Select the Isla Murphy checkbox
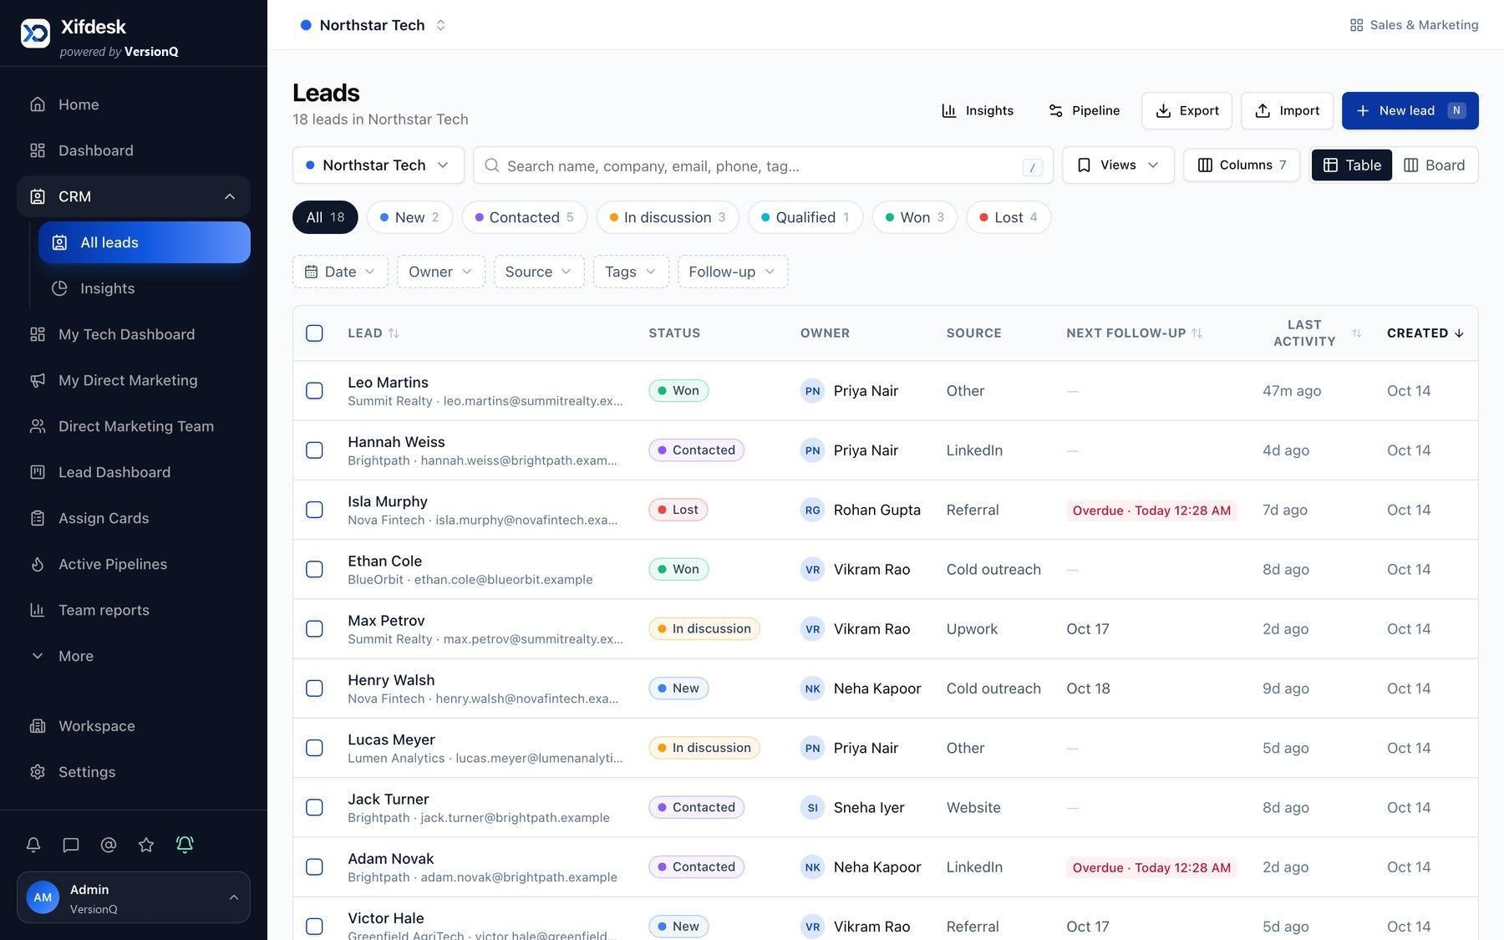 [314, 510]
